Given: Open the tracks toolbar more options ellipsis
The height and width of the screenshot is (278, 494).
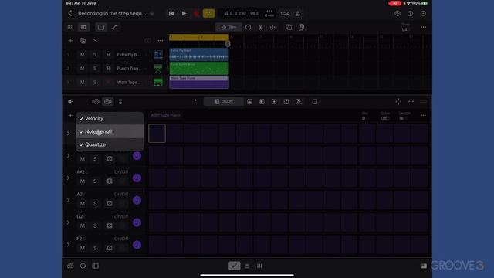Looking at the screenshot, I should click(424, 28).
